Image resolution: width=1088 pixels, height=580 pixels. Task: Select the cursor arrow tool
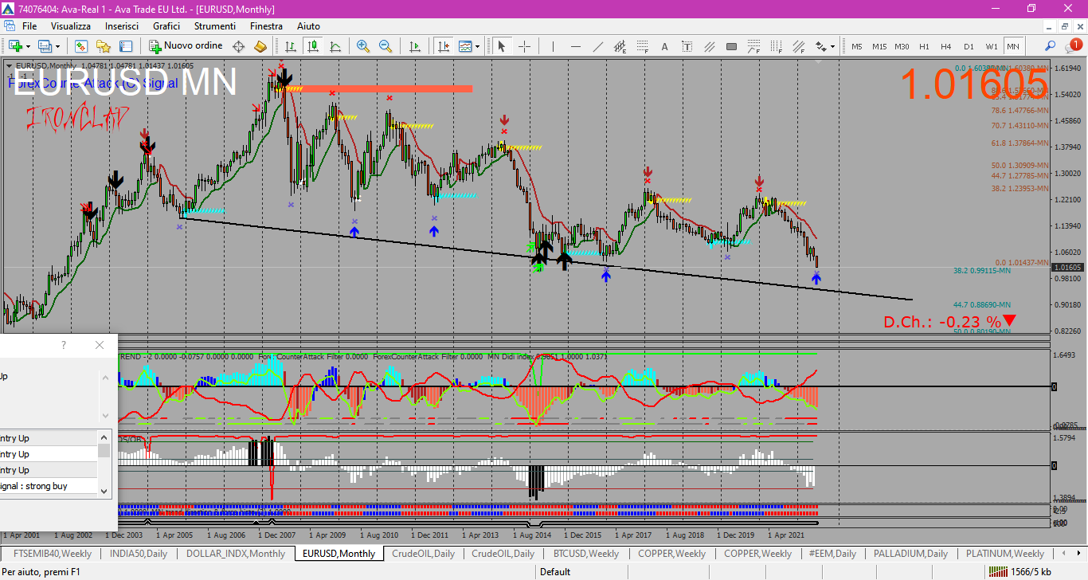pyautogui.click(x=502, y=46)
